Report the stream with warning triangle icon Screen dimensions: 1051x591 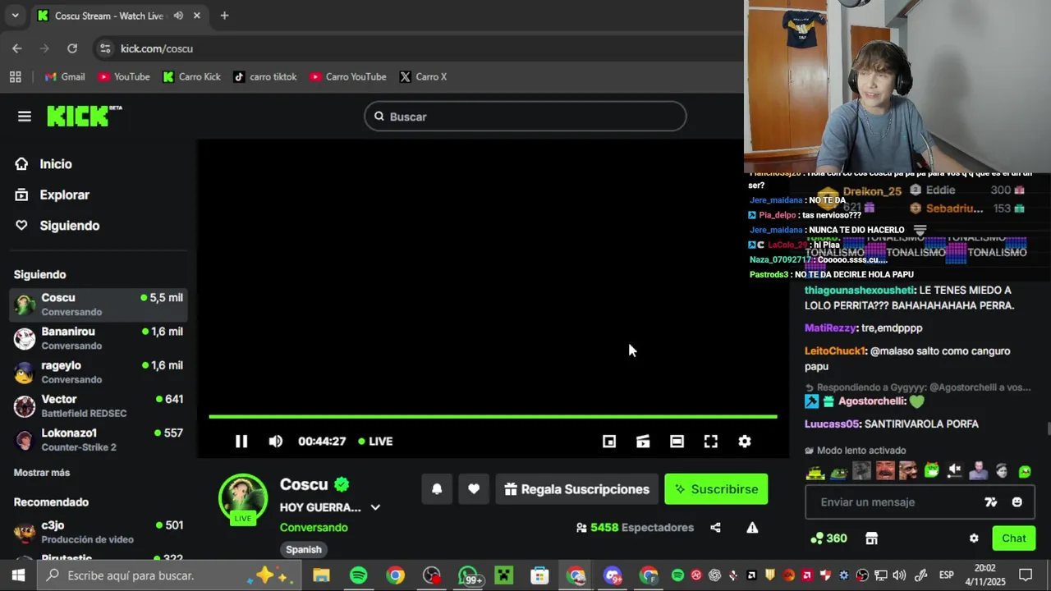(x=752, y=528)
